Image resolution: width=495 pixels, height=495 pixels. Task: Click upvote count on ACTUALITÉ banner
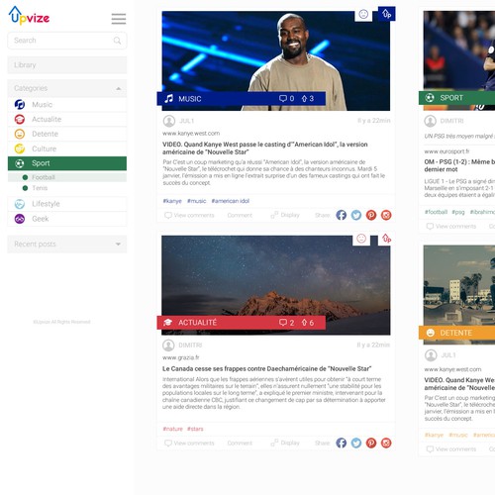tap(308, 323)
